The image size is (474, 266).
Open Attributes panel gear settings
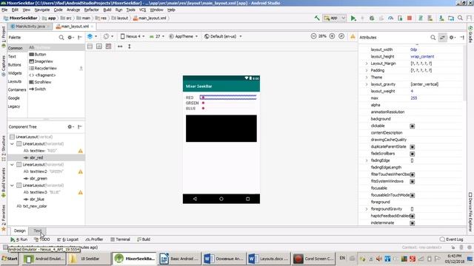pos(452,38)
